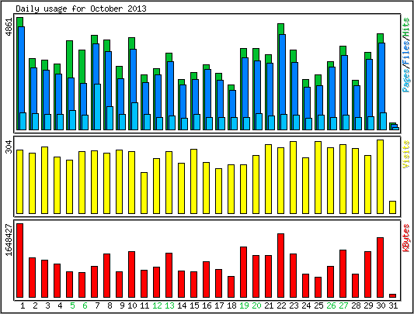The image size is (414, 314).
Task: Click the red KBytes bar for day 30
Action: pyautogui.click(x=380, y=267)
